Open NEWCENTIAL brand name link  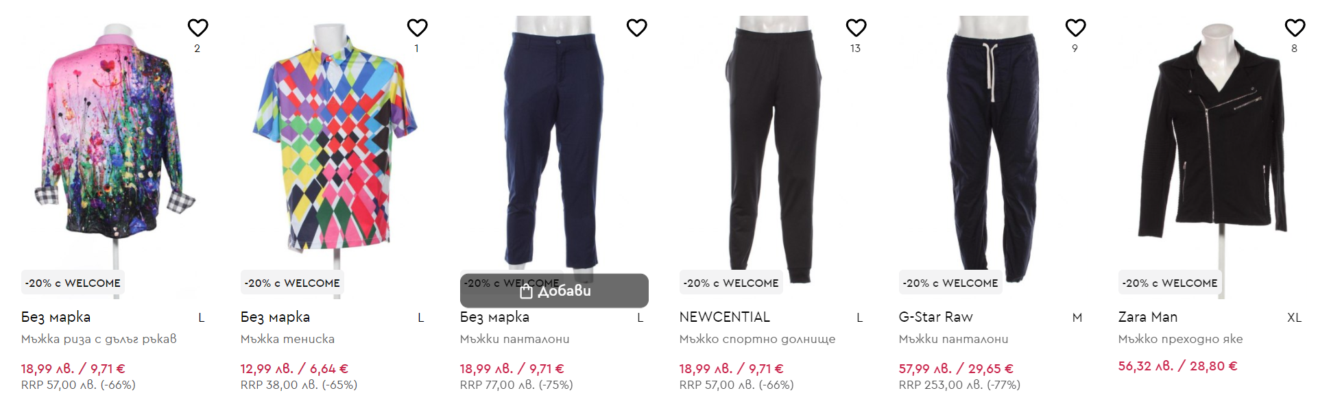724,317
